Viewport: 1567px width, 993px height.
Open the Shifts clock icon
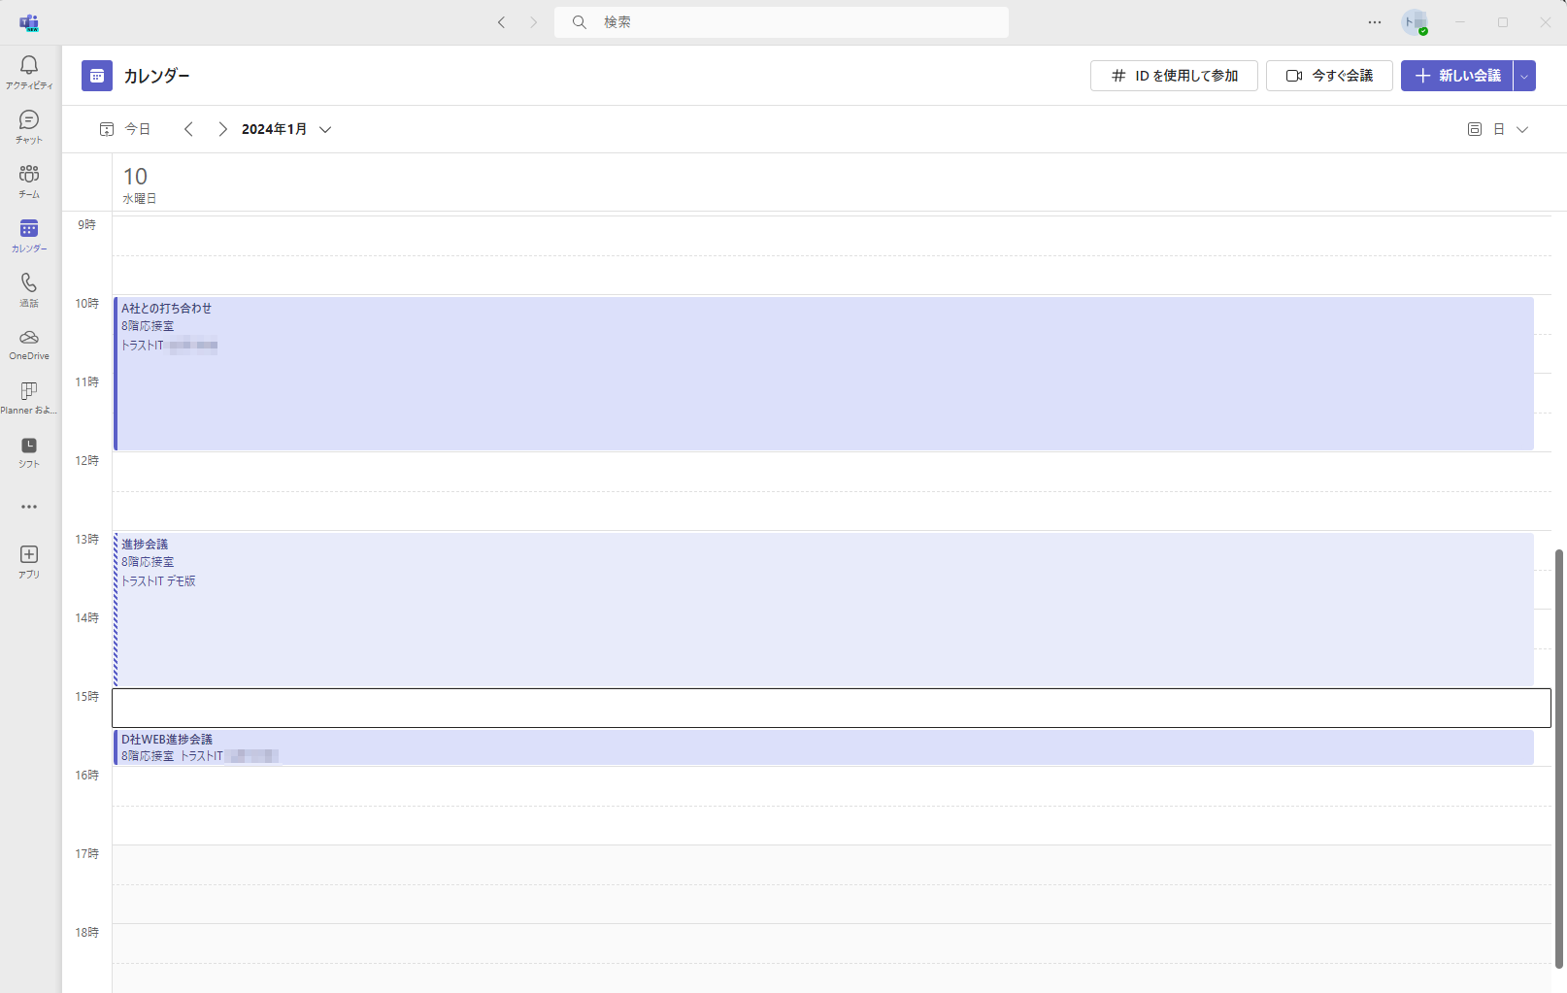29,447
